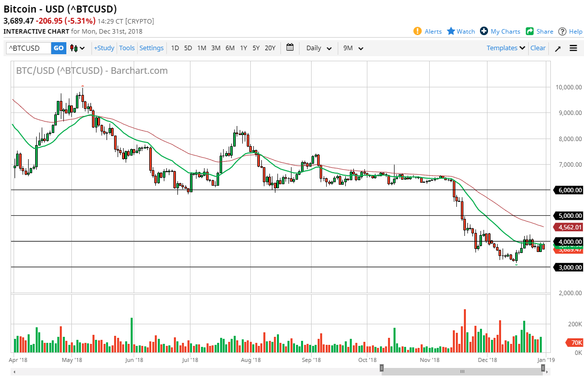Open Alerts via the orange alert icon
584x380 pixels.
pyautogui.click(x=418, y=31)
